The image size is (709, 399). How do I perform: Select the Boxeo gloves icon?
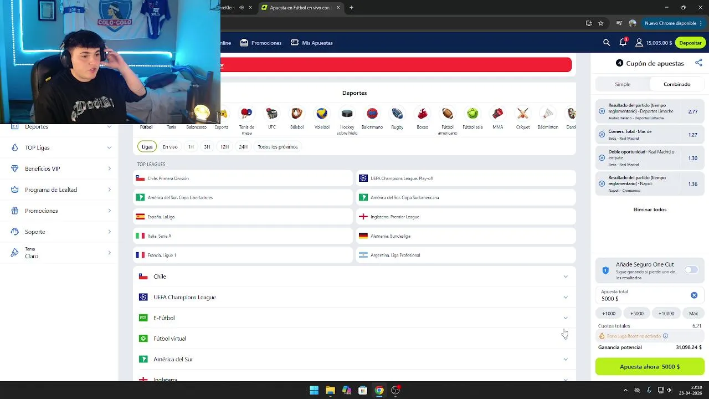pos(422,114)
